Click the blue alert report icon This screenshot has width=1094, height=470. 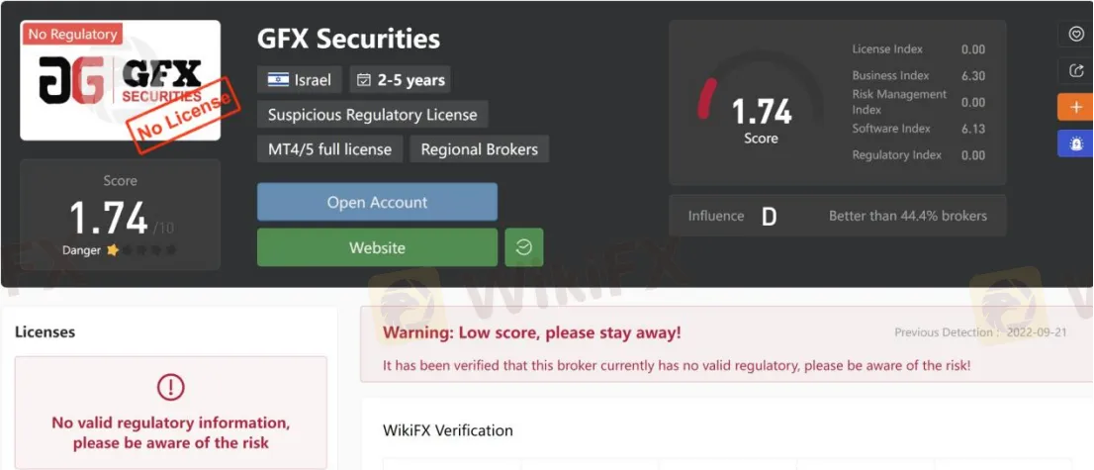pyautogui.click(x=1076, y=143)
